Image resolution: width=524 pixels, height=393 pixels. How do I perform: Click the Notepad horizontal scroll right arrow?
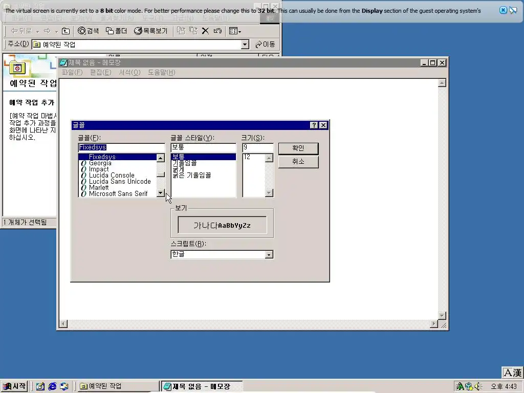point(434,324)
